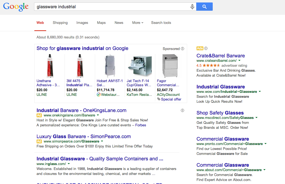Click the info icon beside Sponsored
This screenshot has width=285, height=184.
(x=182, y=49)
